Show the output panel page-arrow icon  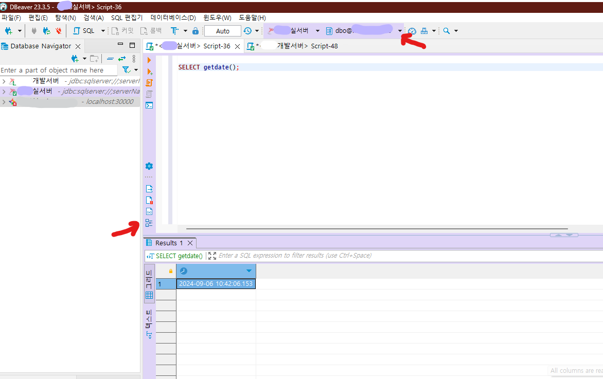[x=149, y=189]
